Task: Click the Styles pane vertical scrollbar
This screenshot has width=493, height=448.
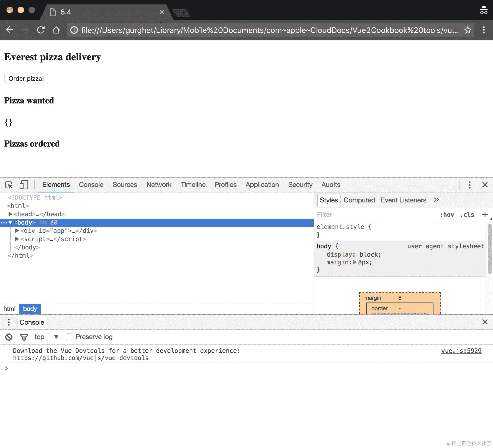Action: pyautogui.click(x=490, y=249)
